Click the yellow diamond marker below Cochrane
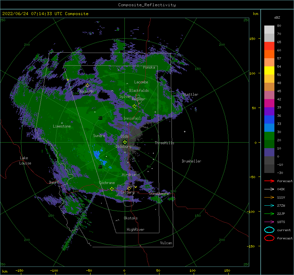Image resolution: width=294 pixels, height=275 pixels. coord(112,189)
